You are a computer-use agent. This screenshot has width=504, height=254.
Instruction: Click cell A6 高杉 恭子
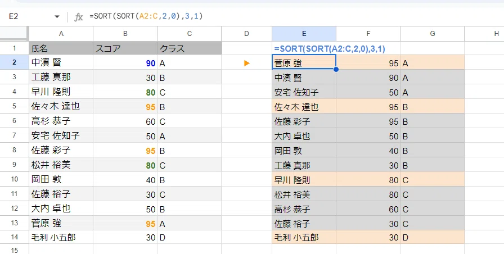[x=61, y=121]
